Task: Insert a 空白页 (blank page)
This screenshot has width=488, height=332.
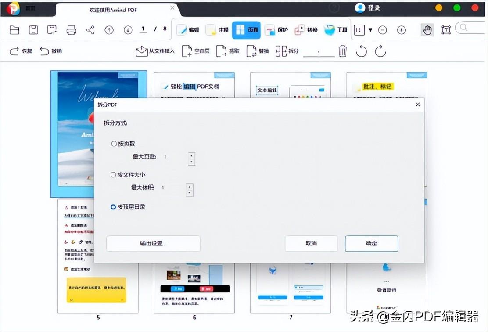Action: coord(195,51)
